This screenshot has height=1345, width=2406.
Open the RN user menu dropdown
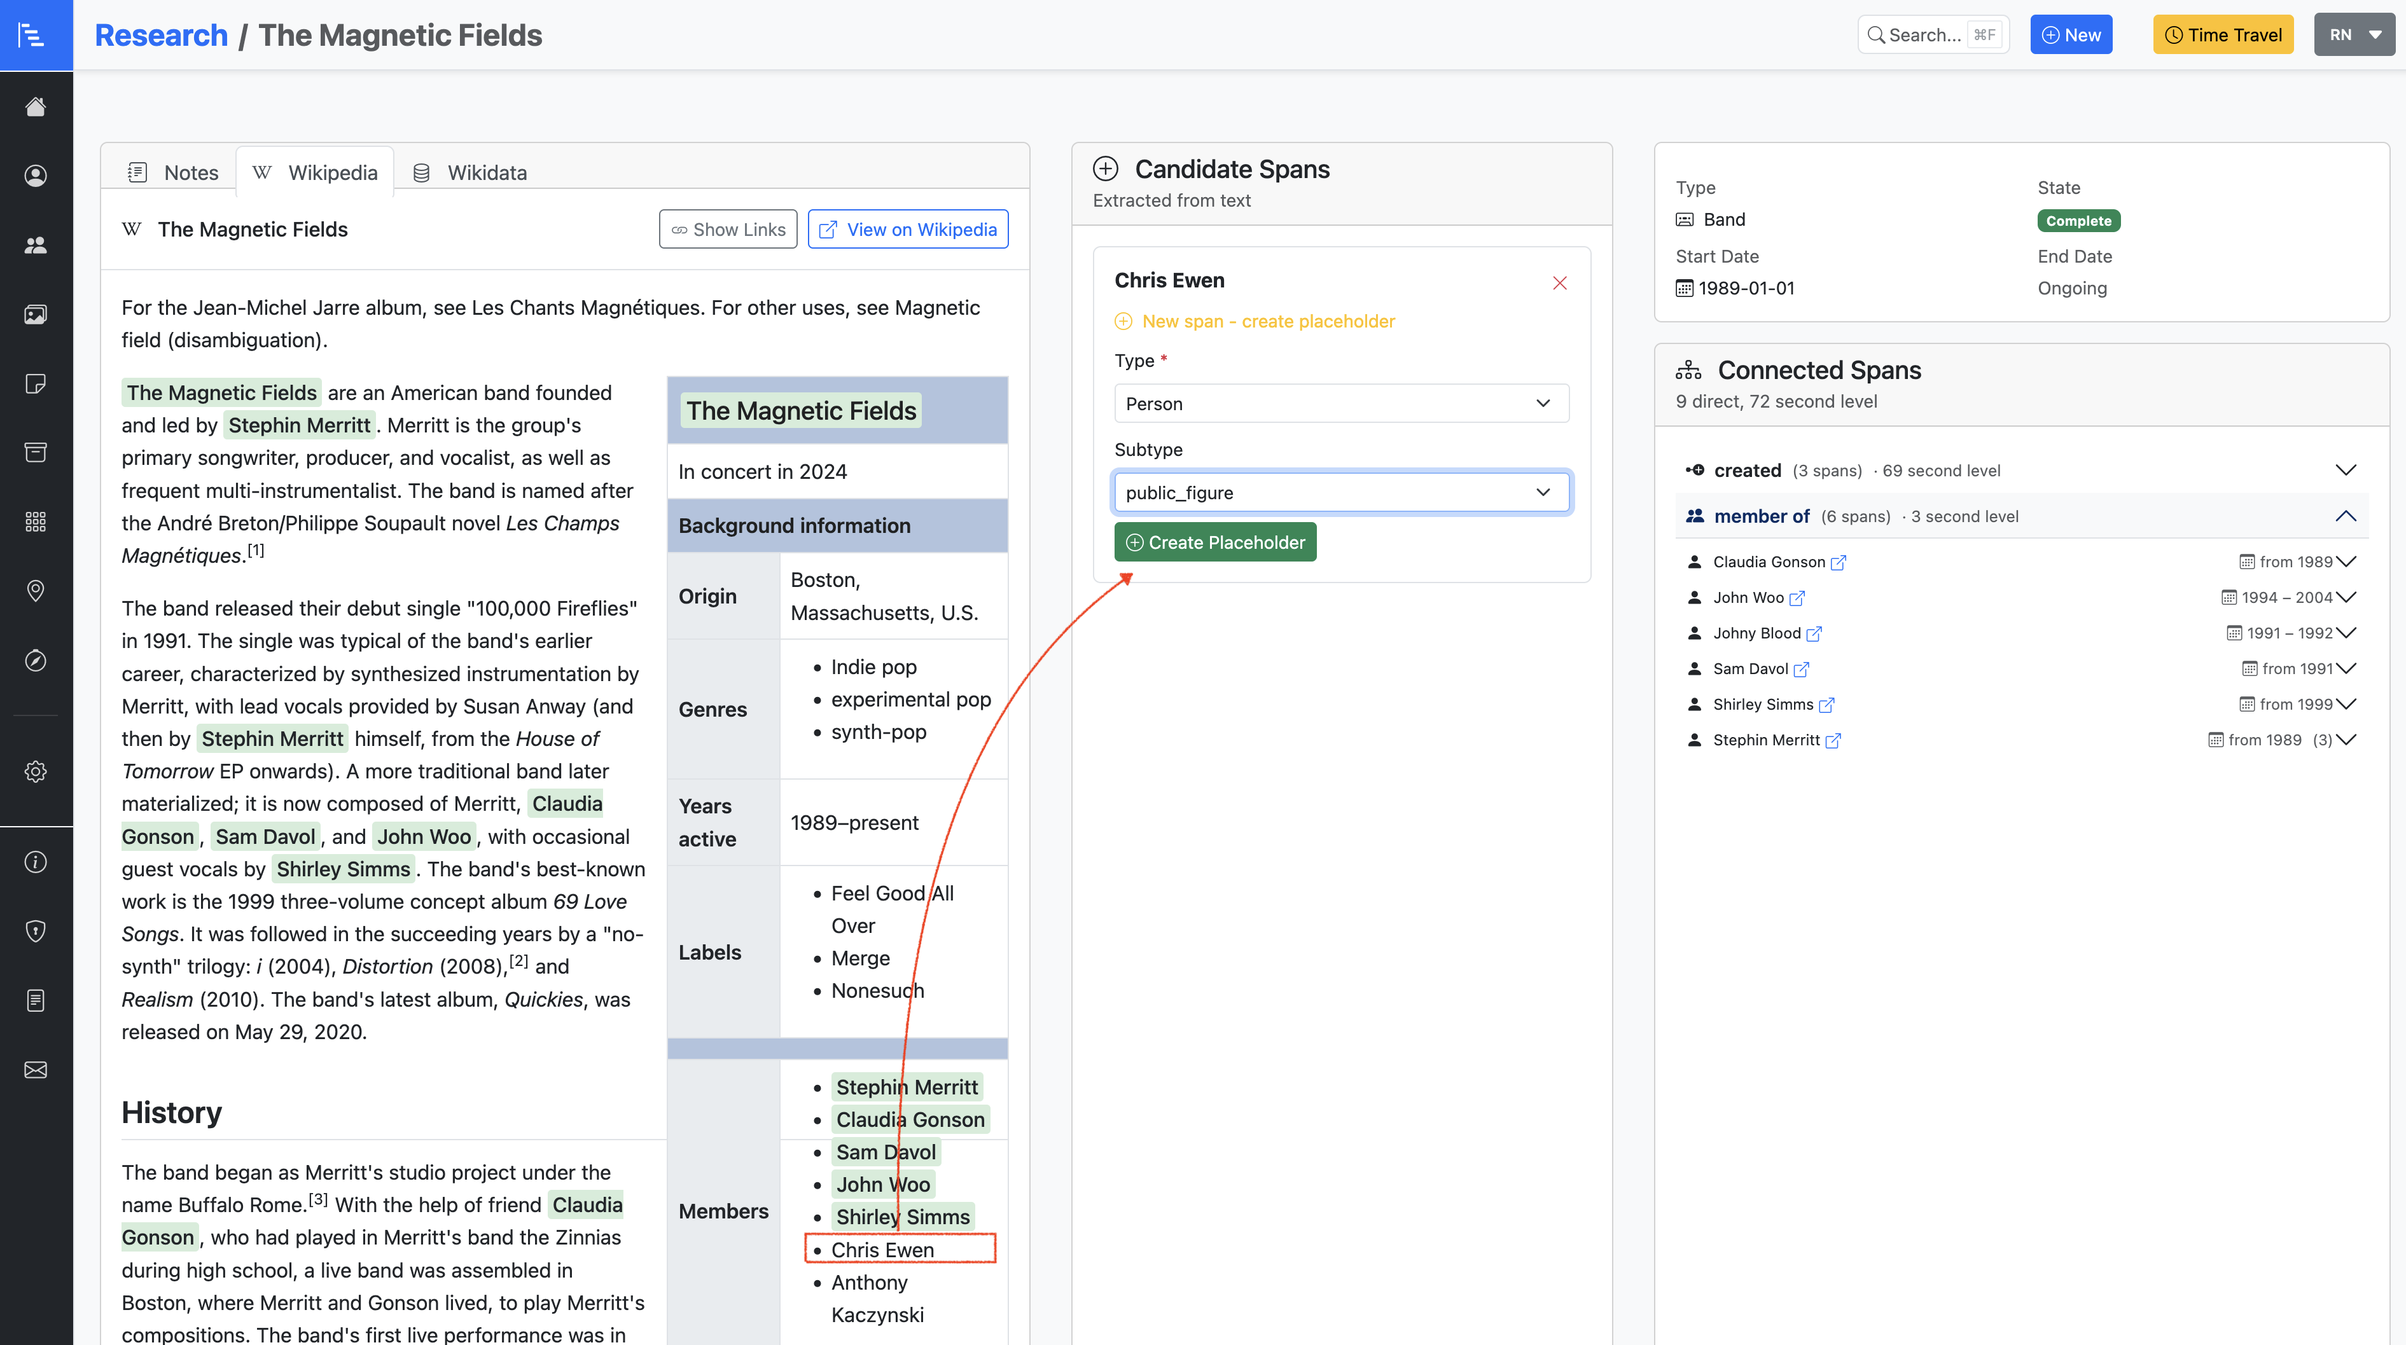point(2354,36)
